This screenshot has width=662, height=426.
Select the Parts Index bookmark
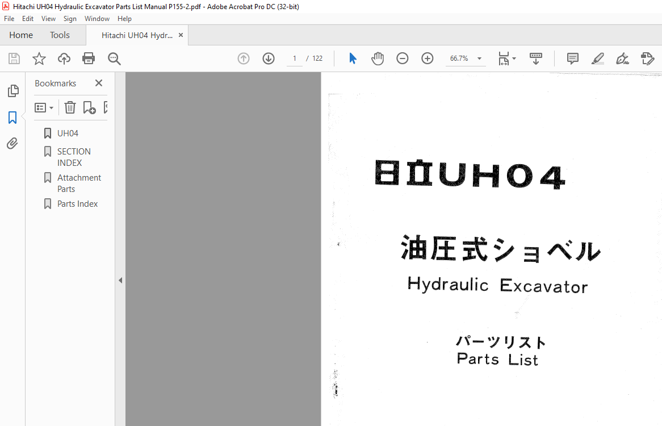[x=77, y=204]
